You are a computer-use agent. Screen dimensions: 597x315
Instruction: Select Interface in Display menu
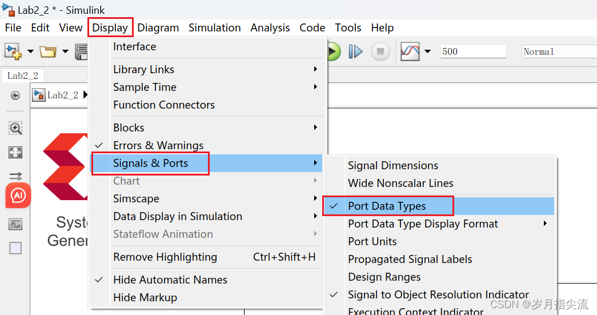click(x=207, y=46)
